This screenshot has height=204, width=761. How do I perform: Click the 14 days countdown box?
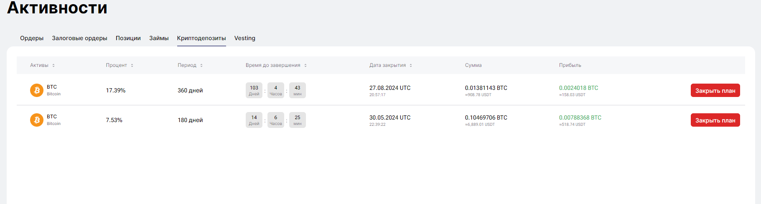[x=254, y=120]
